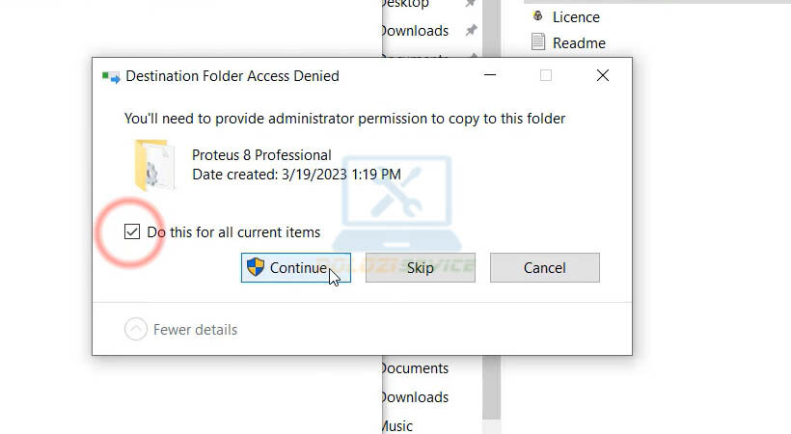Image resolution: width=791 pixels, height=434 pixels.
Task: Open the pinned Downloads quick access folder
Action: [414, 31]
